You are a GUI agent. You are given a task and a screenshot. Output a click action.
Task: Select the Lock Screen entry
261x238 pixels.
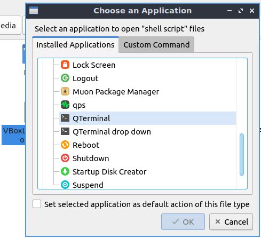pyautogui.click(x=147, y=65)
